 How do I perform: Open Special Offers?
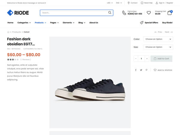(151, 22)
